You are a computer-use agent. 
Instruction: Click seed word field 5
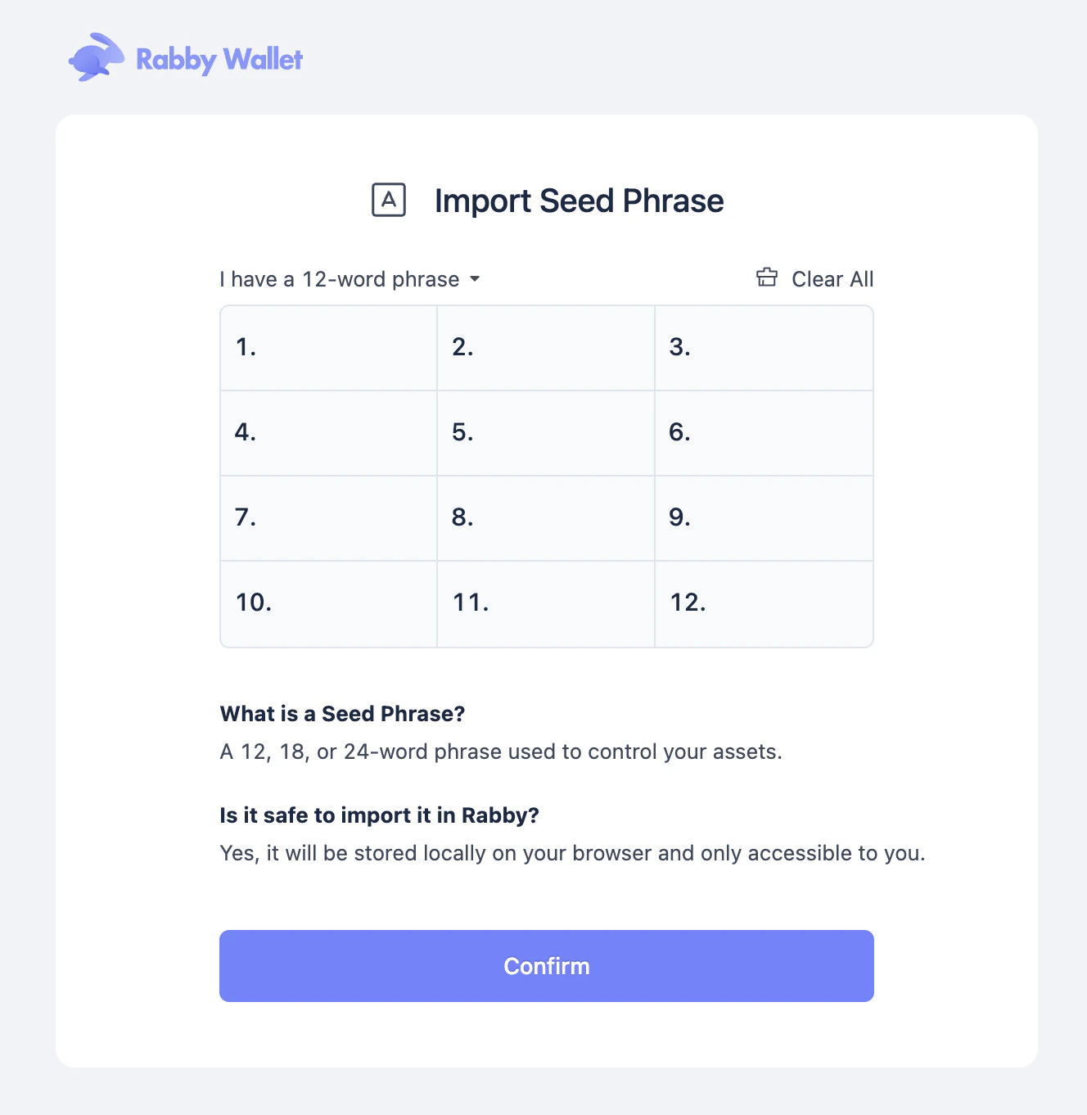[x=545, y=433]
